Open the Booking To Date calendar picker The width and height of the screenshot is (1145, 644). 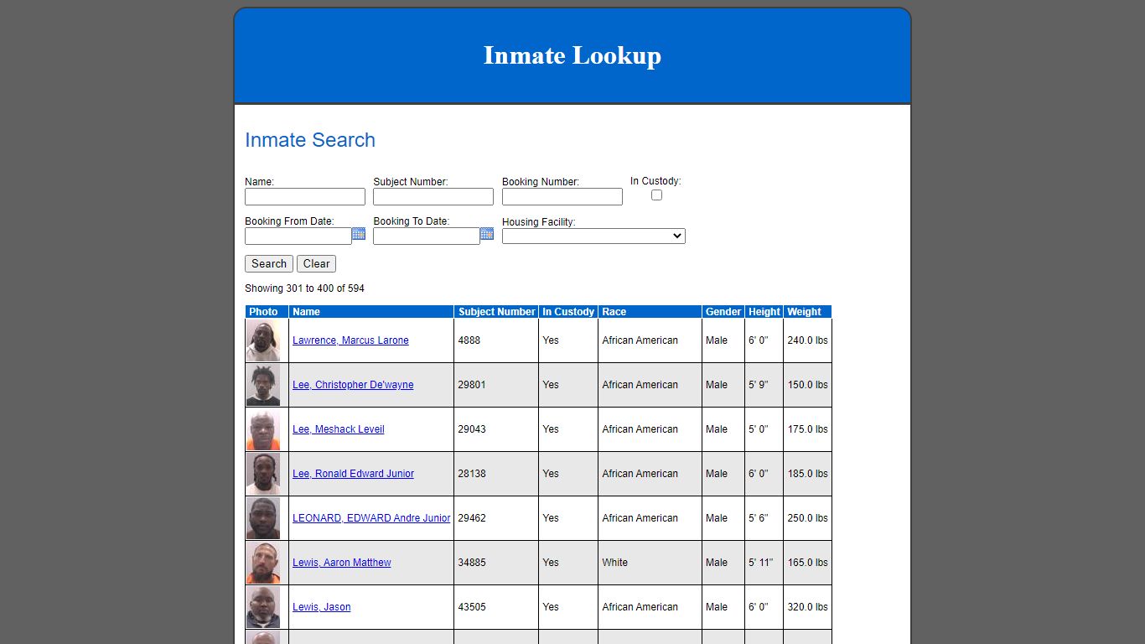click(487, 234)
